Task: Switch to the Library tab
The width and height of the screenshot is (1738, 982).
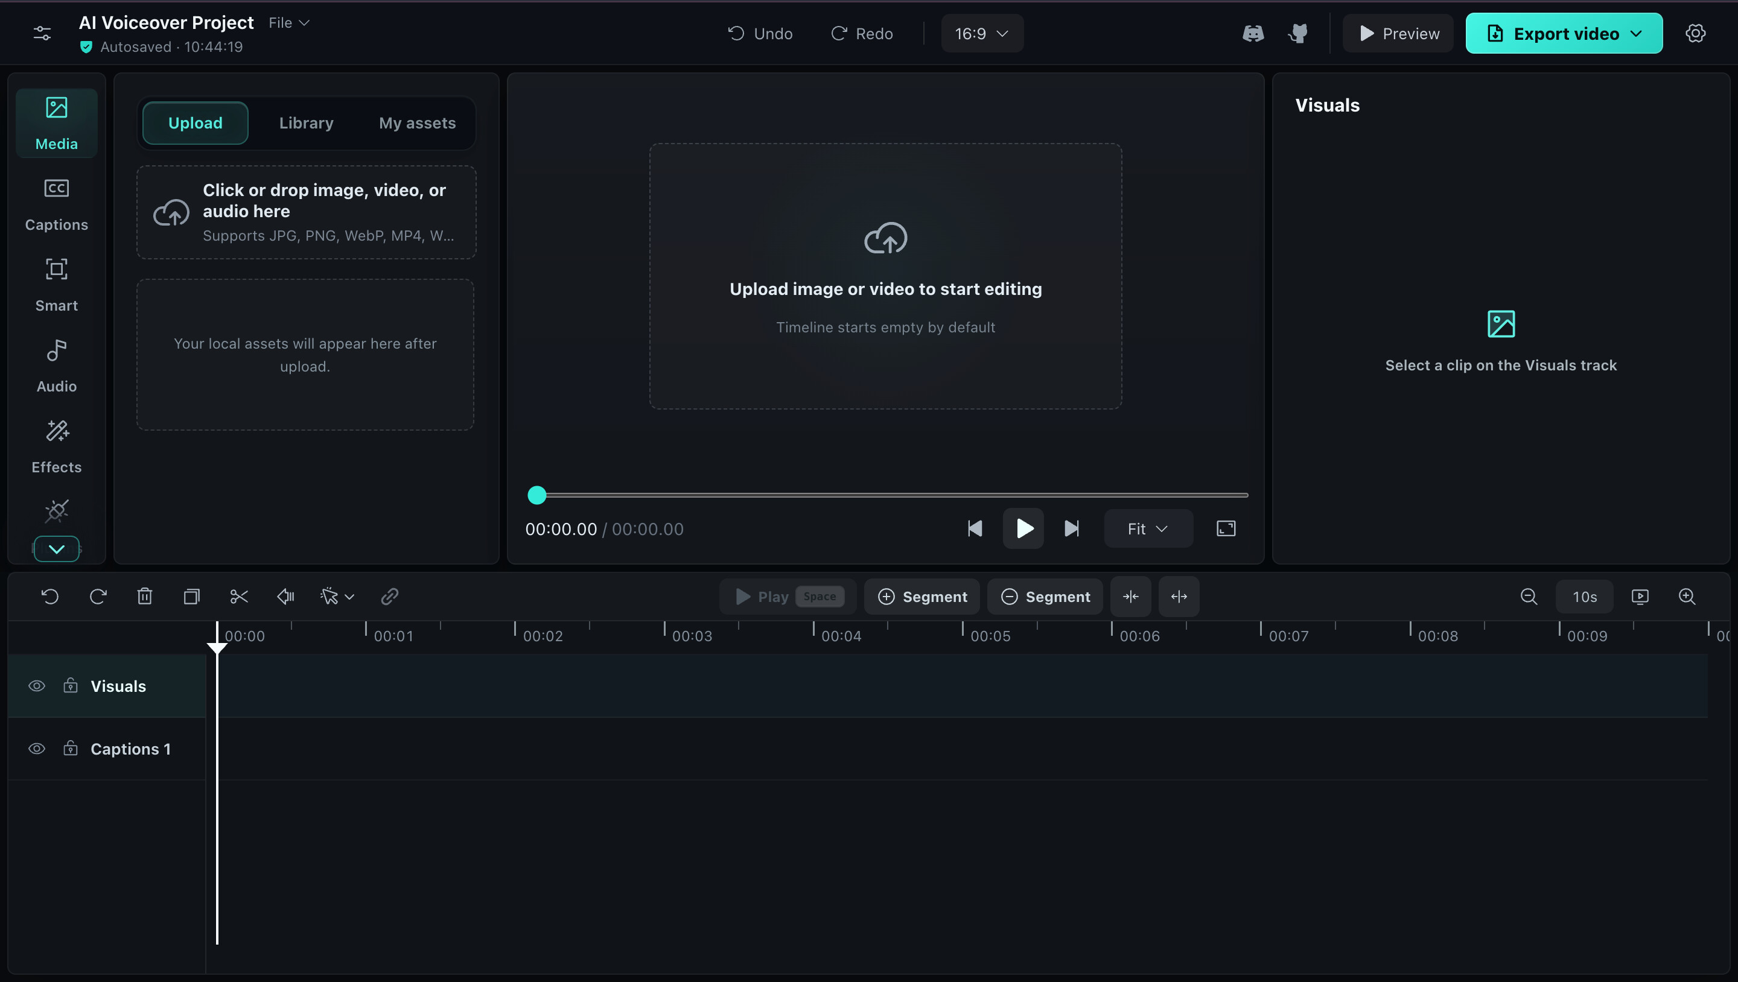Action: (x=307, y=123)
